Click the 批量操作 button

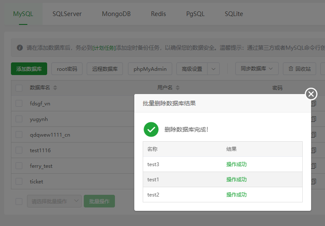pos(99,201)
